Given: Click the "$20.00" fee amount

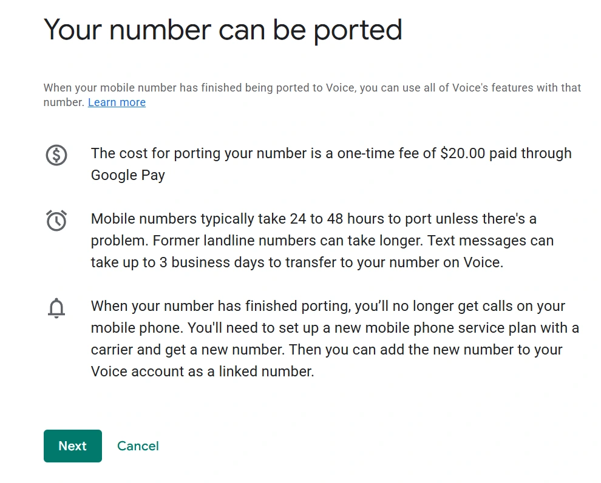Looking at the screenshot, I should (x=463, y=153).
